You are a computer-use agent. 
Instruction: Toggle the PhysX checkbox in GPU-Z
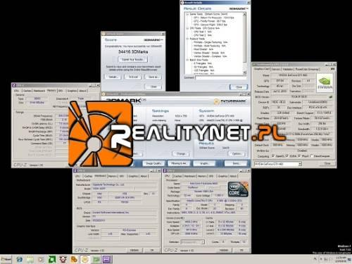click(299, 156)
